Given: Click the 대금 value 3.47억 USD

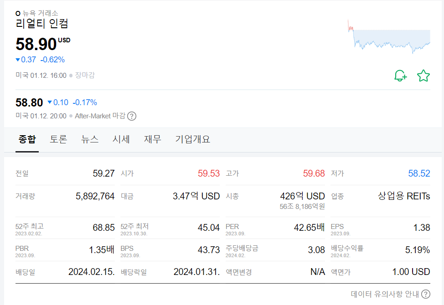Looking at the screenshot, I should tap(196, 196).
